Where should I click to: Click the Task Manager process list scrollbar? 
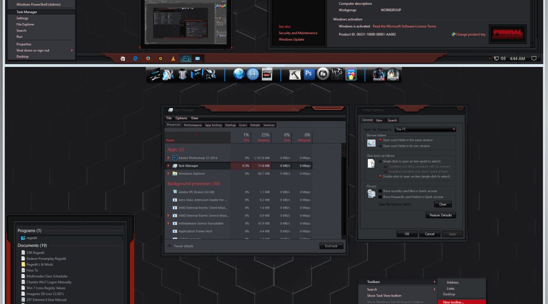(343, 191)
